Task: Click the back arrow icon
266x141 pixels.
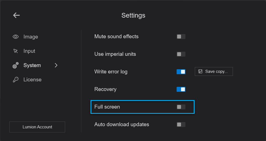Action: point(17,15)
